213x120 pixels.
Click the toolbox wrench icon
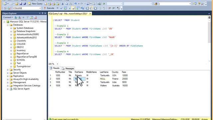point(203,4)
